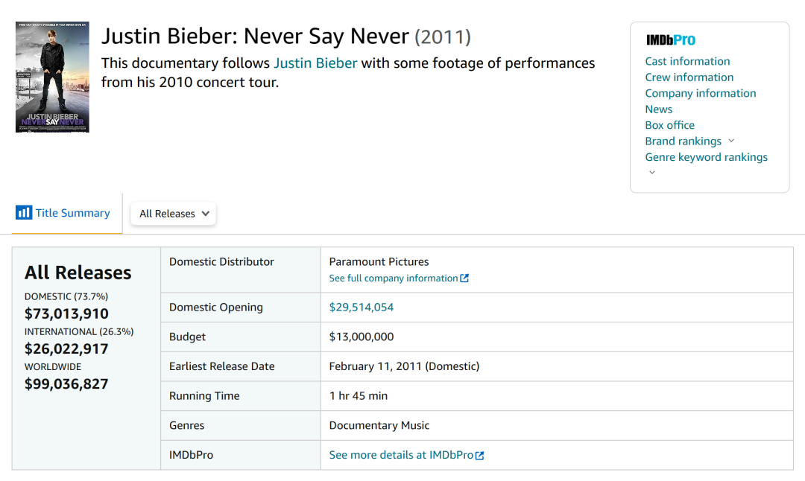Follow See more details at IMDbPro
This screenshot has height=481, width=805.
(401, 455)
